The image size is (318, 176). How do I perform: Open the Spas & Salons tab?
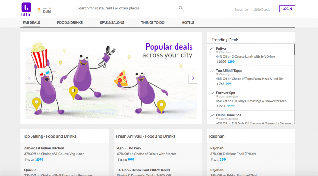coord(112,23)
